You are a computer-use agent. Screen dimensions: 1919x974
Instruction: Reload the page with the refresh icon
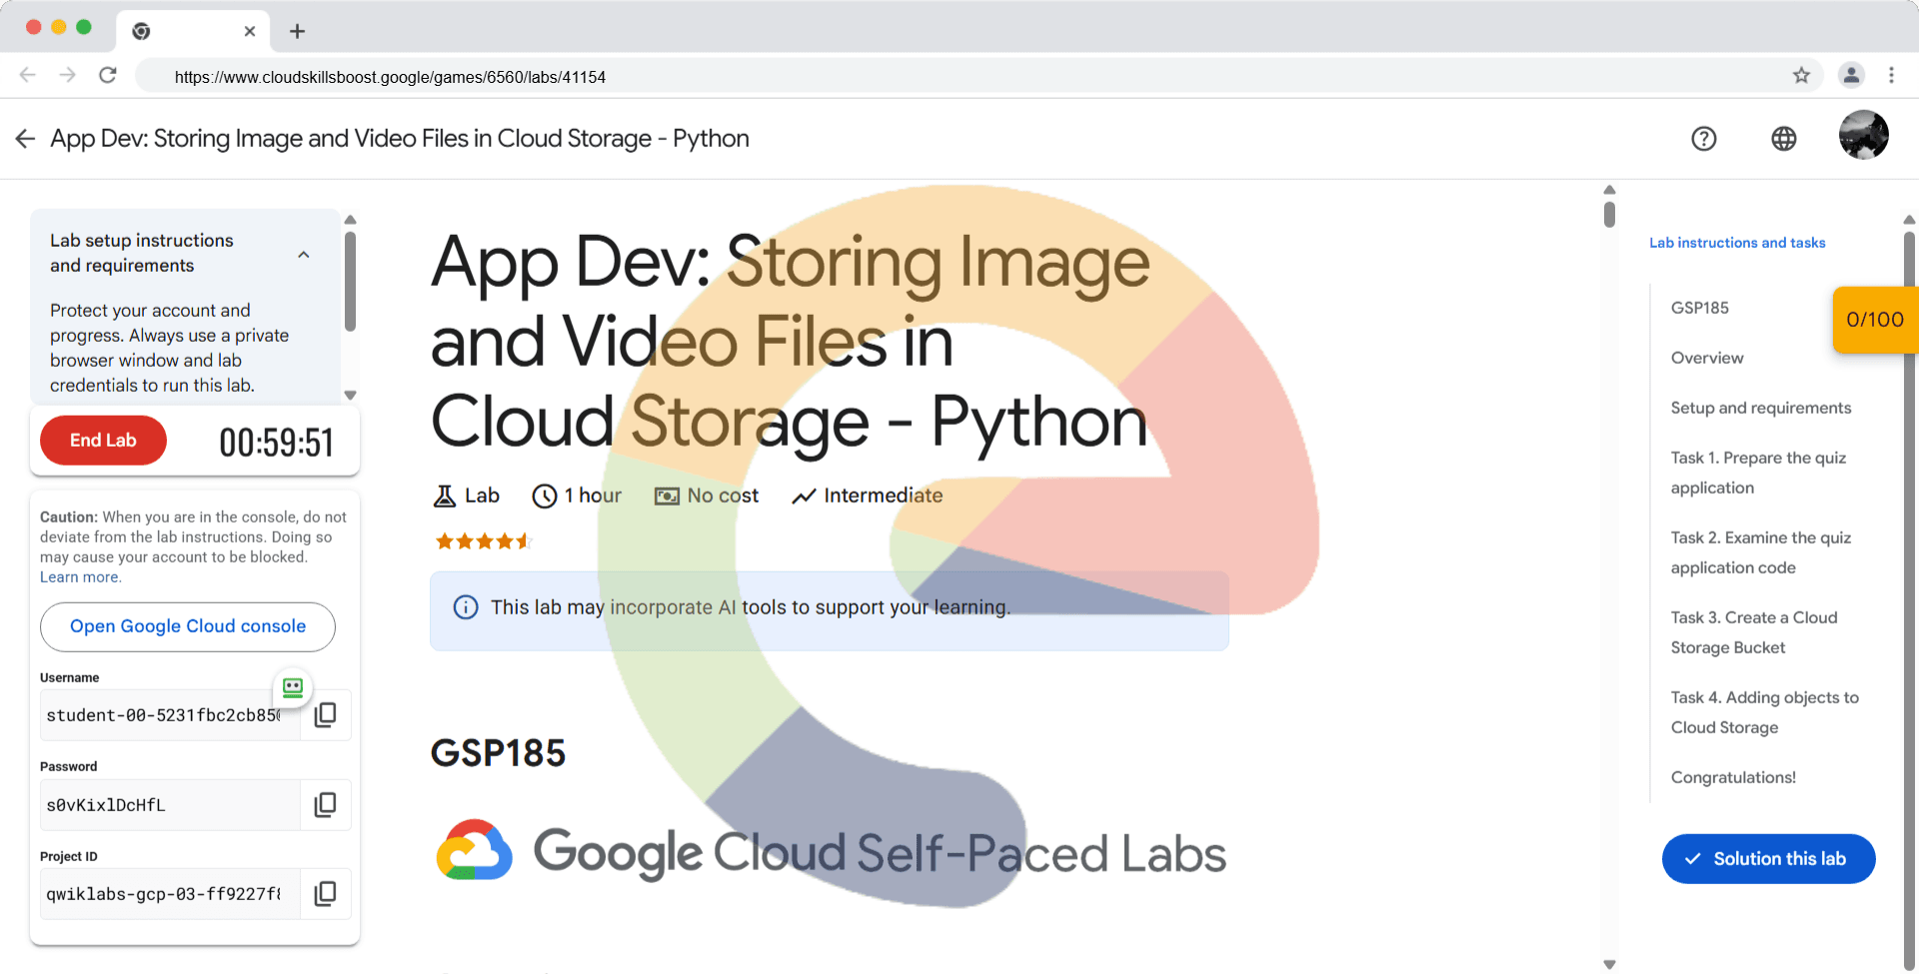(108, 75)
